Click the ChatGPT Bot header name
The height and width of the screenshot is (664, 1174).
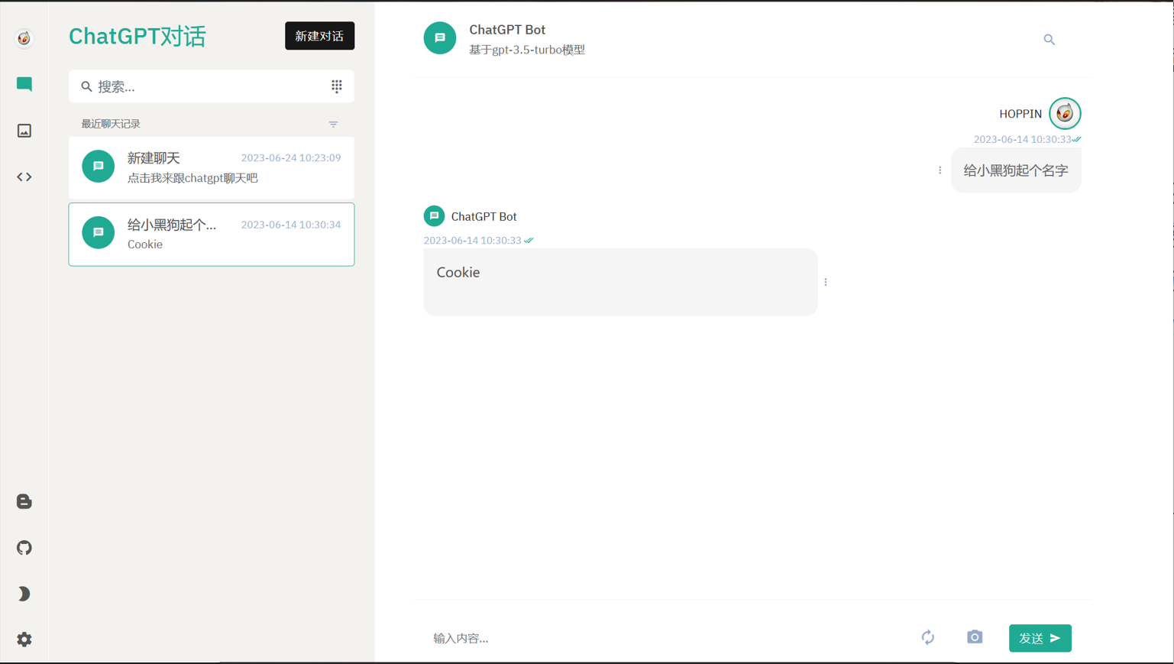(x=507, y=30)
